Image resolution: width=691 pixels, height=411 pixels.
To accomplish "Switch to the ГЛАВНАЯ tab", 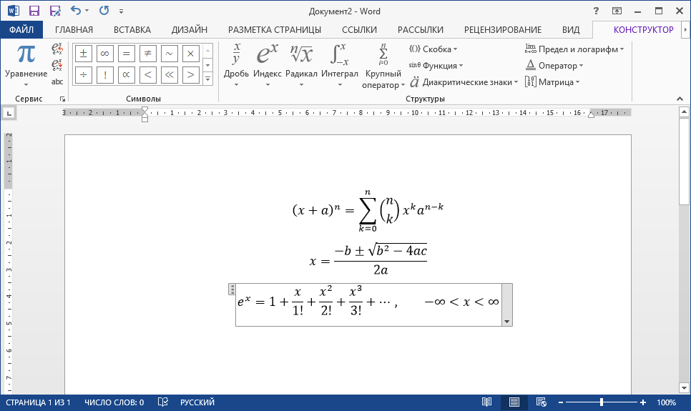I will [x=74, y=29].
